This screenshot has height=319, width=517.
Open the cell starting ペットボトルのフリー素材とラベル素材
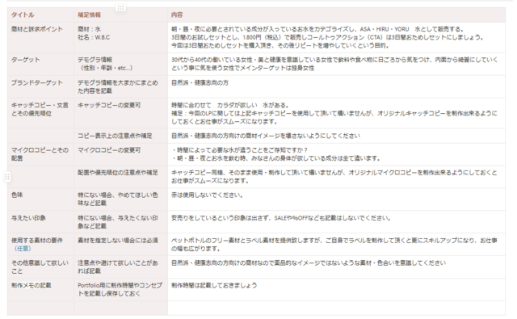click(336, 244)
